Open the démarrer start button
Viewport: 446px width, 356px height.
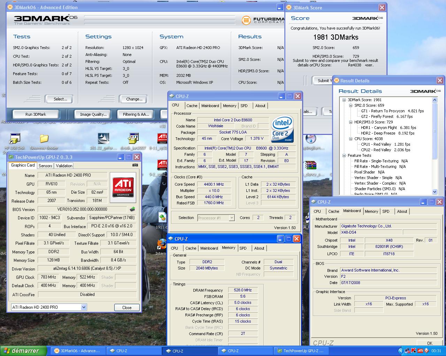(x=23, y=351)
